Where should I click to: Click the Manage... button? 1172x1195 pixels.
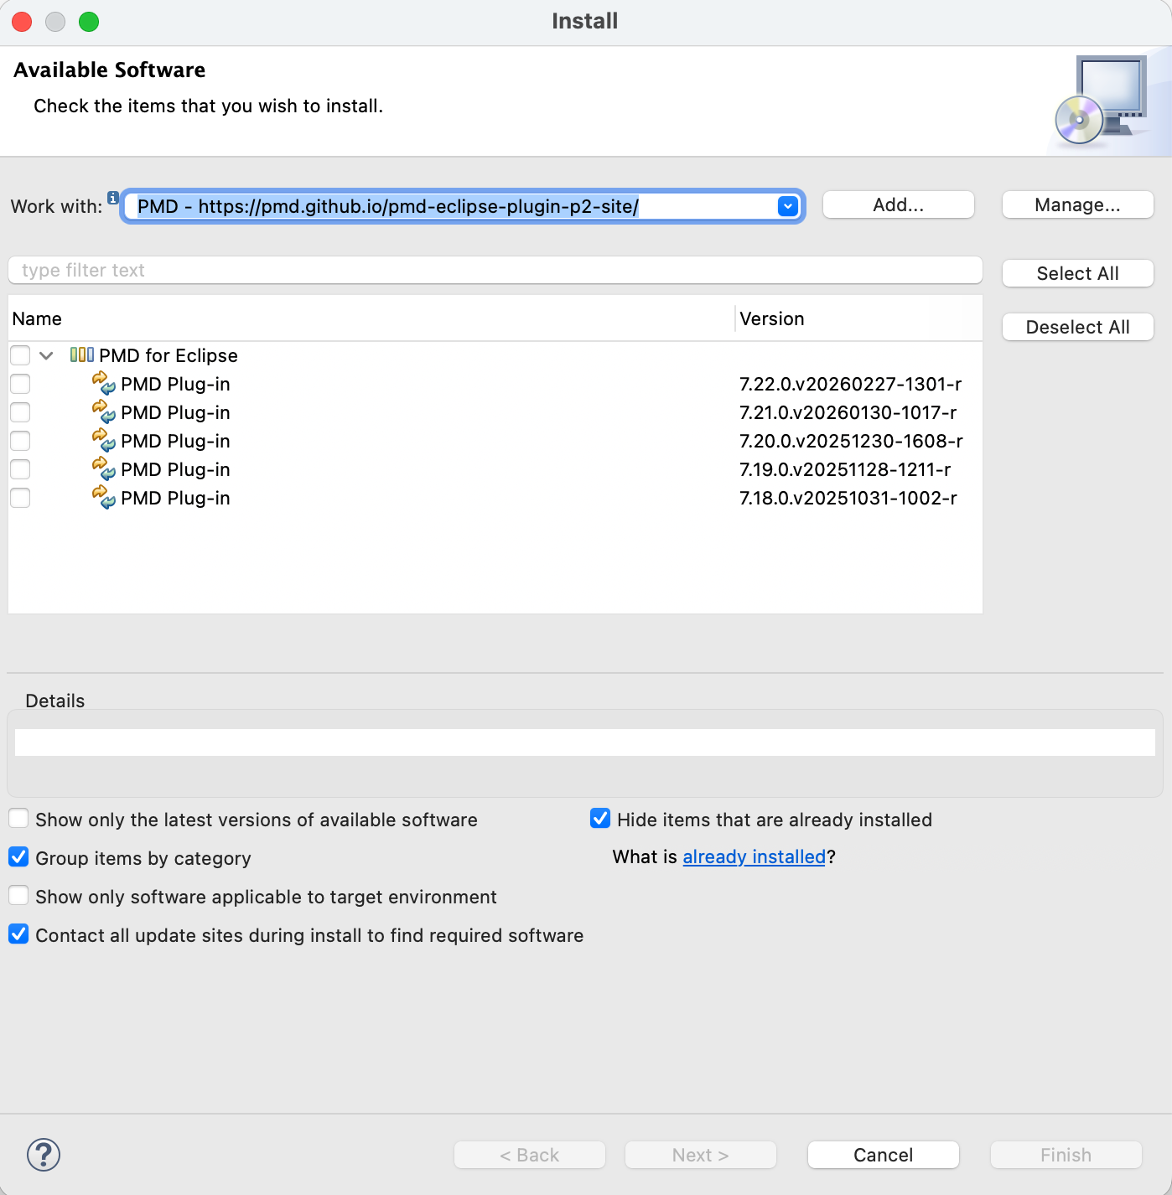1077,204
